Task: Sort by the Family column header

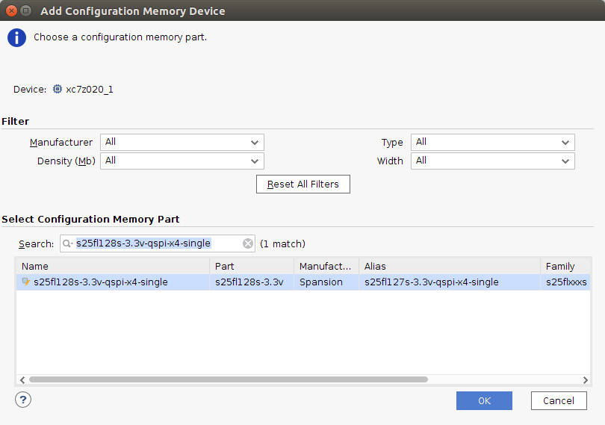Action: coord(565,267)
